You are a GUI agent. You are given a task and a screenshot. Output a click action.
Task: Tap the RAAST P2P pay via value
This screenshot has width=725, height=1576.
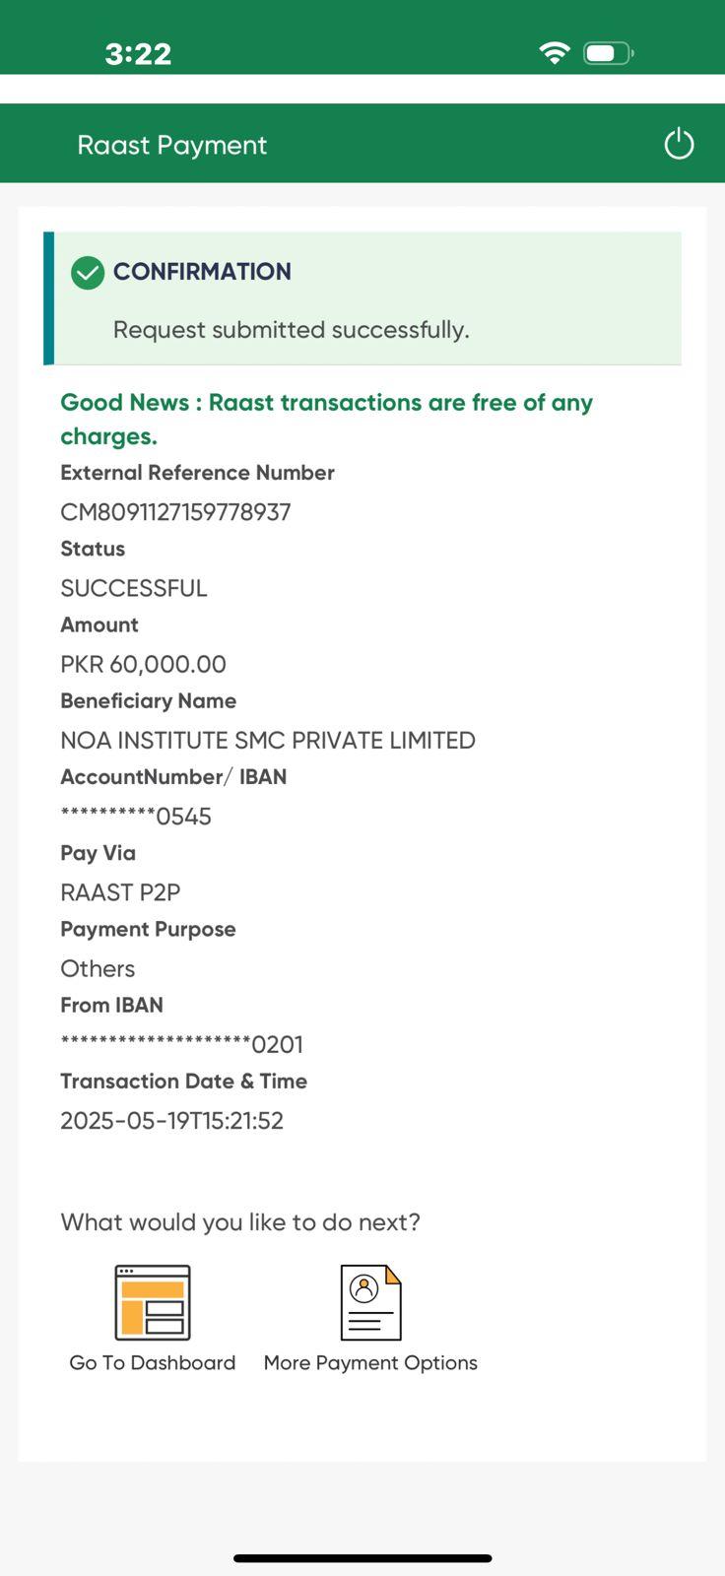coord(120,892)
